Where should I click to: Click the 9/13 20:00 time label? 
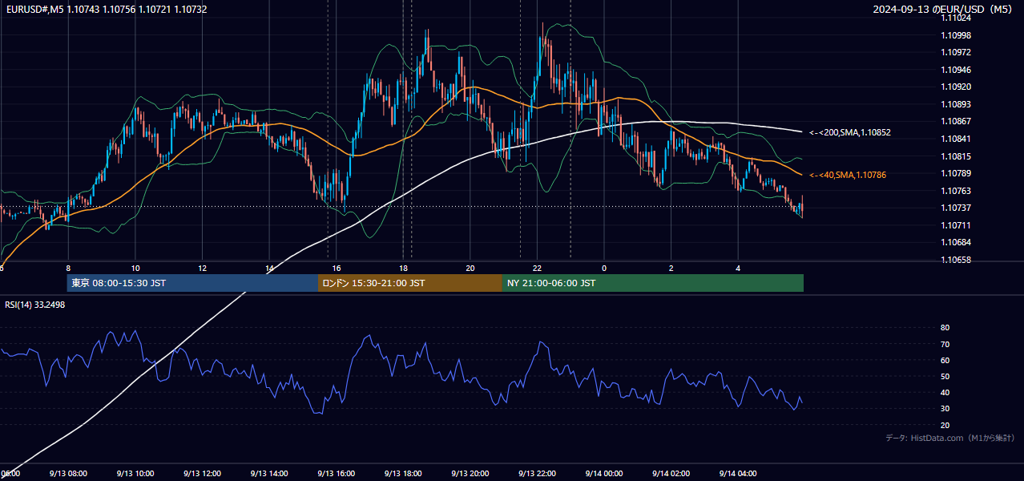click(470, 474)
